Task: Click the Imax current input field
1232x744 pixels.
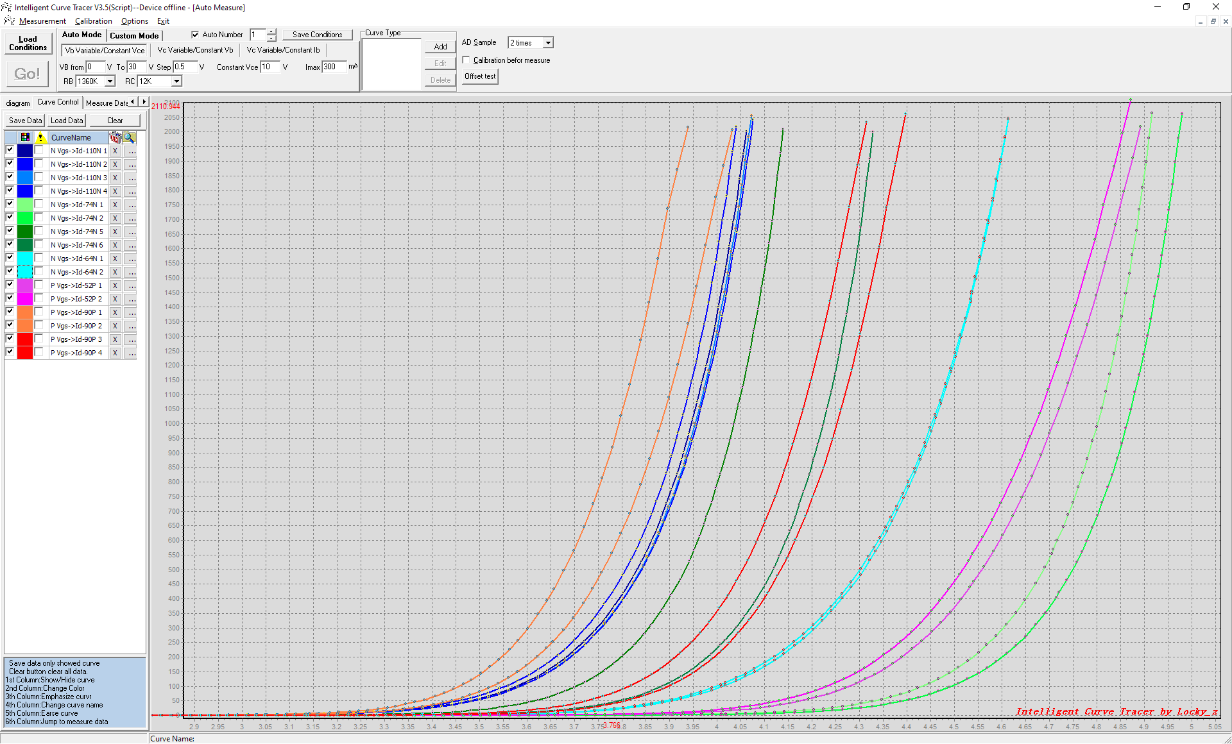Action: tap(334, 67)
